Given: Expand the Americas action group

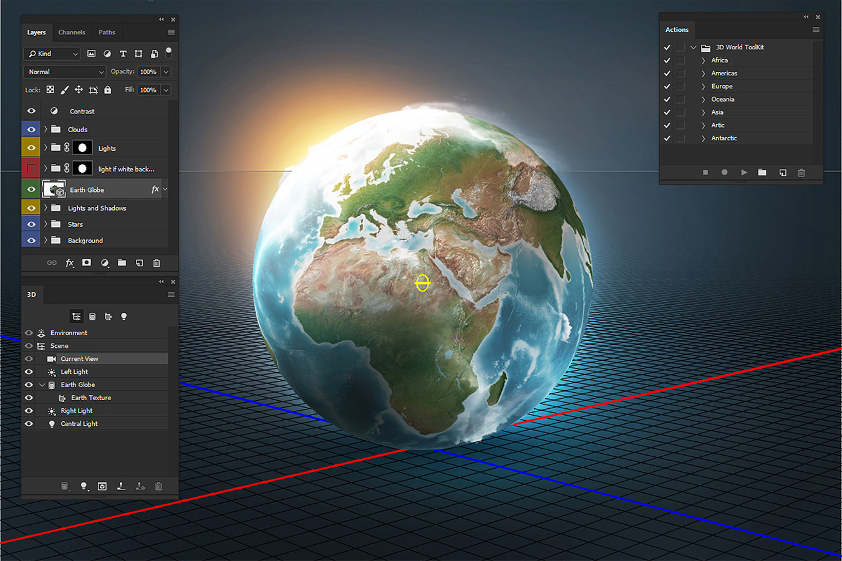Looking at the screenshot, I should (x=703, y=73).
